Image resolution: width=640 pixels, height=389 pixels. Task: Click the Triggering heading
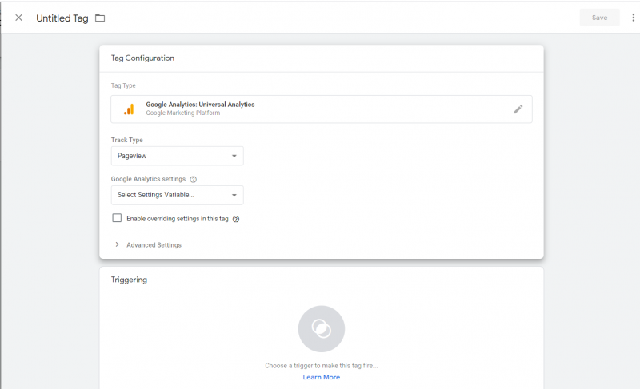coord(129,280)
